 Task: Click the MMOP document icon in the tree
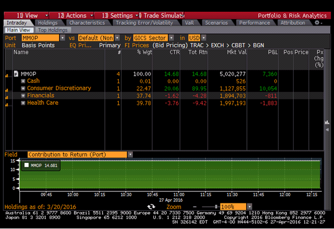[x=16, y=73]
